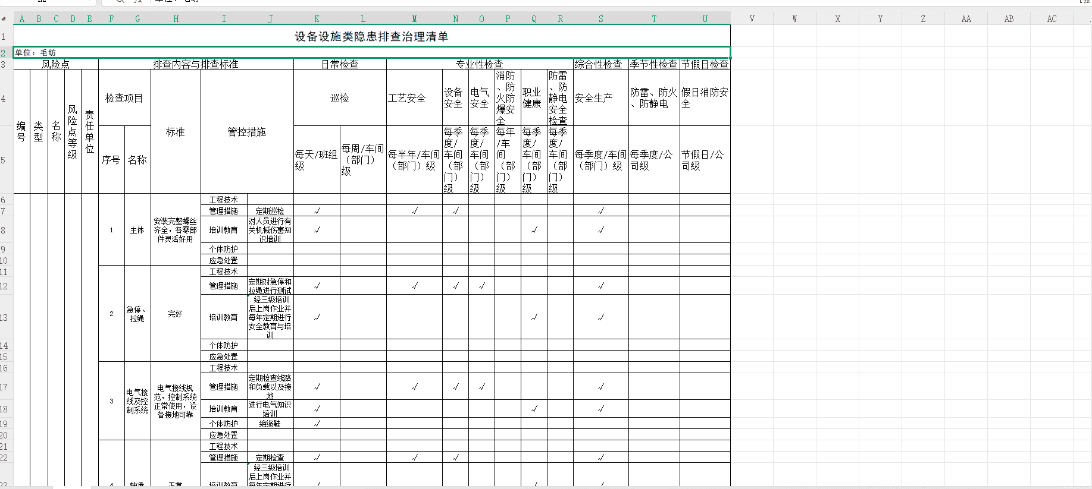Image resolution: width=1092 pixels, height=489 pixels.
Task: Click the 风险点 header cell
Action: tap(55, 64)
